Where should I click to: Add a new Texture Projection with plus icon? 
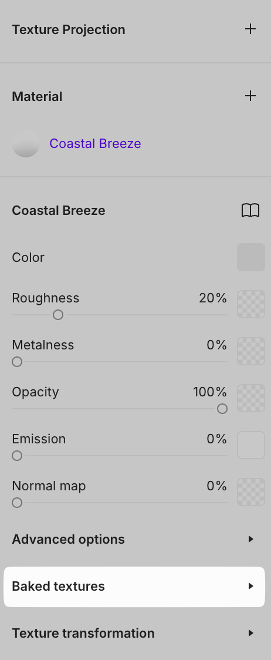[x=250, y=29]
